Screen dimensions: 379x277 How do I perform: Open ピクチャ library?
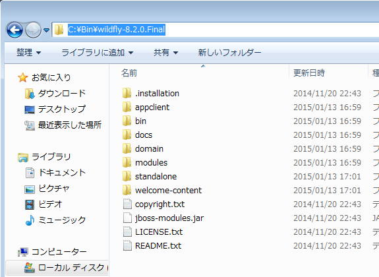(54, 189)
